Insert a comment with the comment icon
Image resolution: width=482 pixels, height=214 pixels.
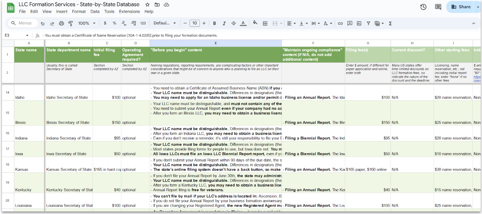click(350, 23)
